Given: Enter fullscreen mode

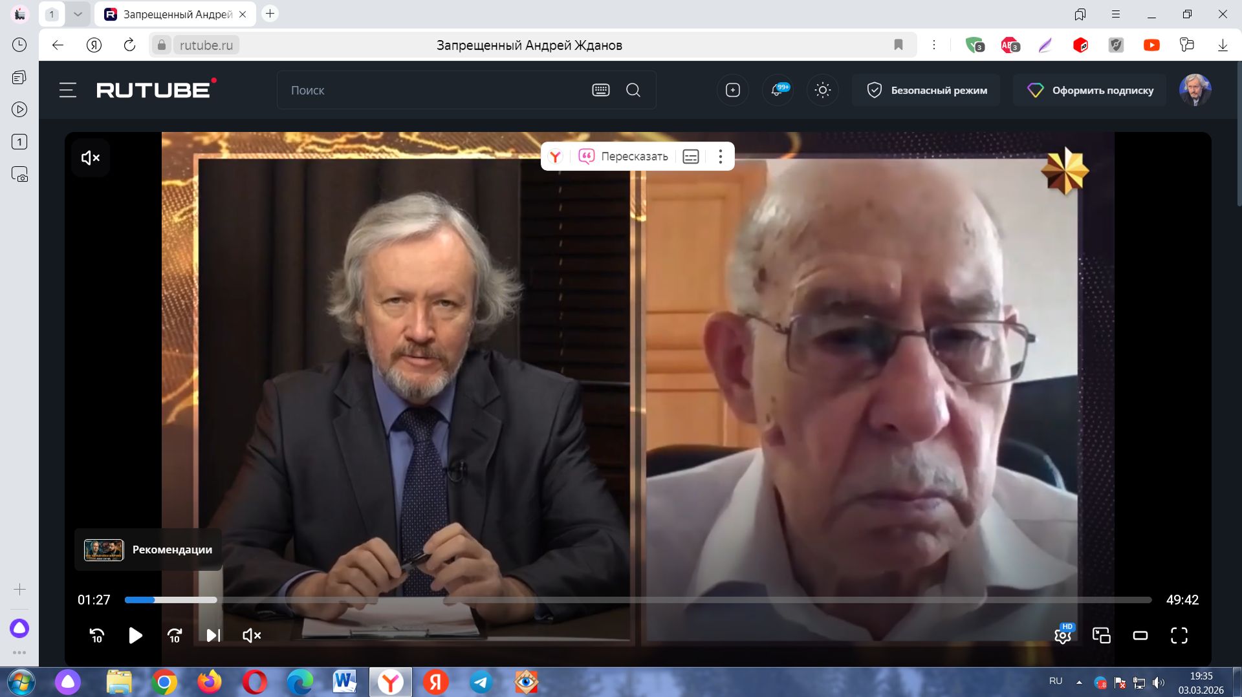Looking at the screenshot, I should [x=1179, y=636].
